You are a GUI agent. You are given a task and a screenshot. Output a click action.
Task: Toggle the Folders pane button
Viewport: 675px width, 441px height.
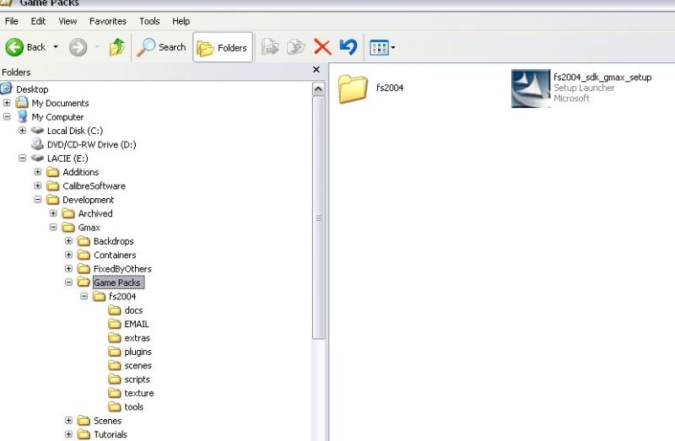tap(222, 47)
